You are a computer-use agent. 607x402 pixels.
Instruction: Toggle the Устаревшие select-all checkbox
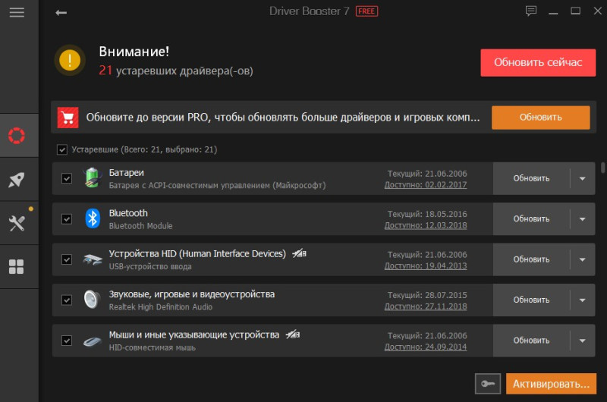click(62, 149)
